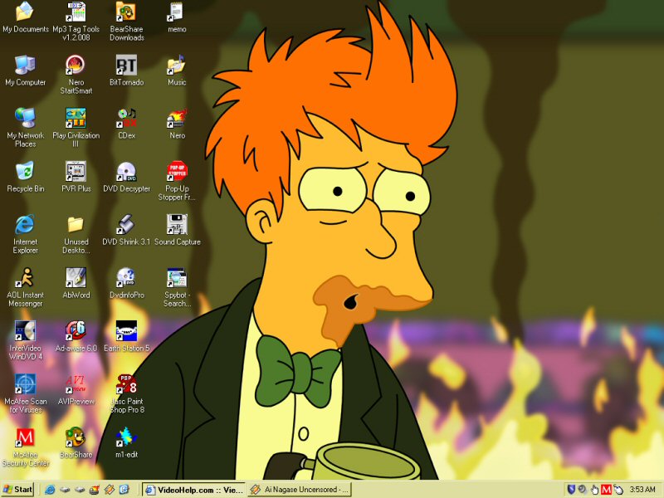Image resolution: width=664 pixels, height=498 pixels.
Task: Click the 3:53 AM taskbar clock
Action: pos(642,490)
